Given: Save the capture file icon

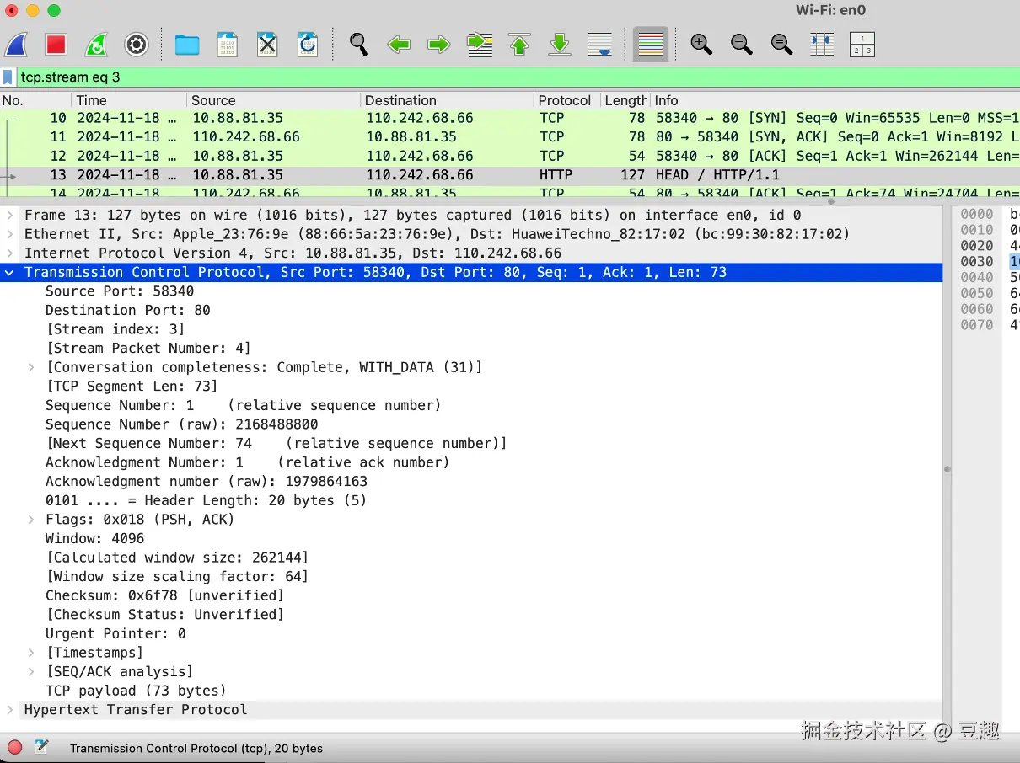Looking at the screenshot, I should (228, 45).
